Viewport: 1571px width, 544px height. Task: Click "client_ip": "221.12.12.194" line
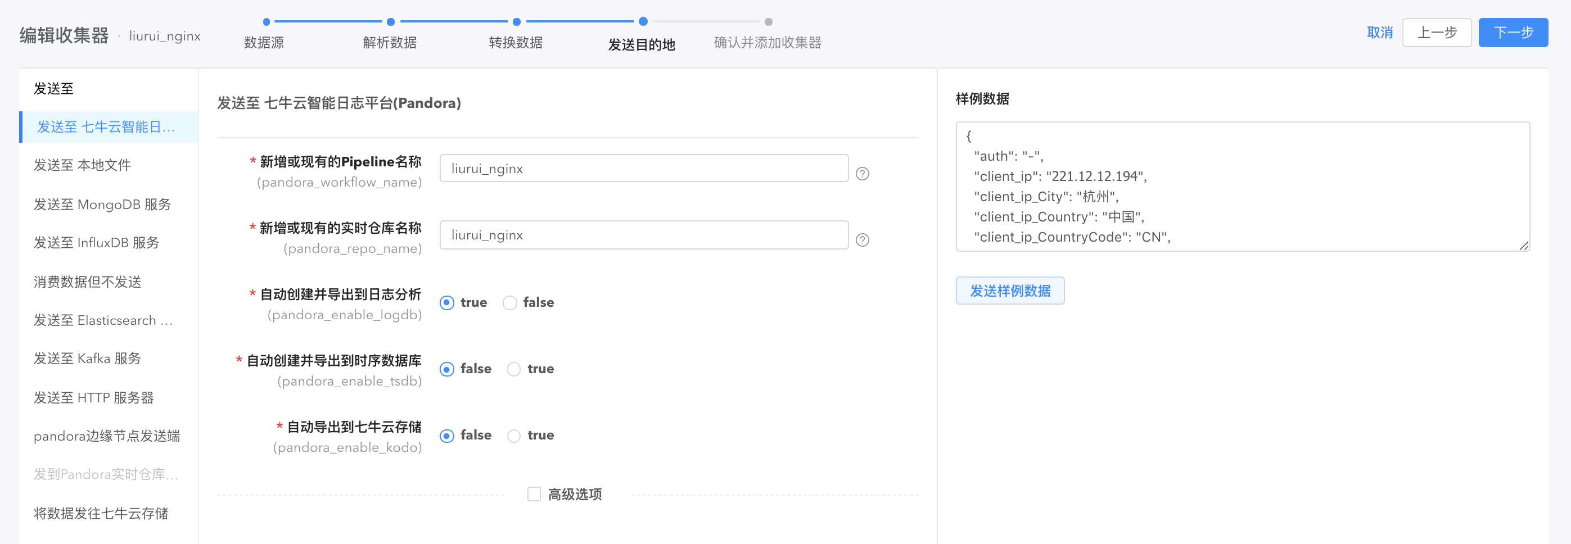[1060, 176]
